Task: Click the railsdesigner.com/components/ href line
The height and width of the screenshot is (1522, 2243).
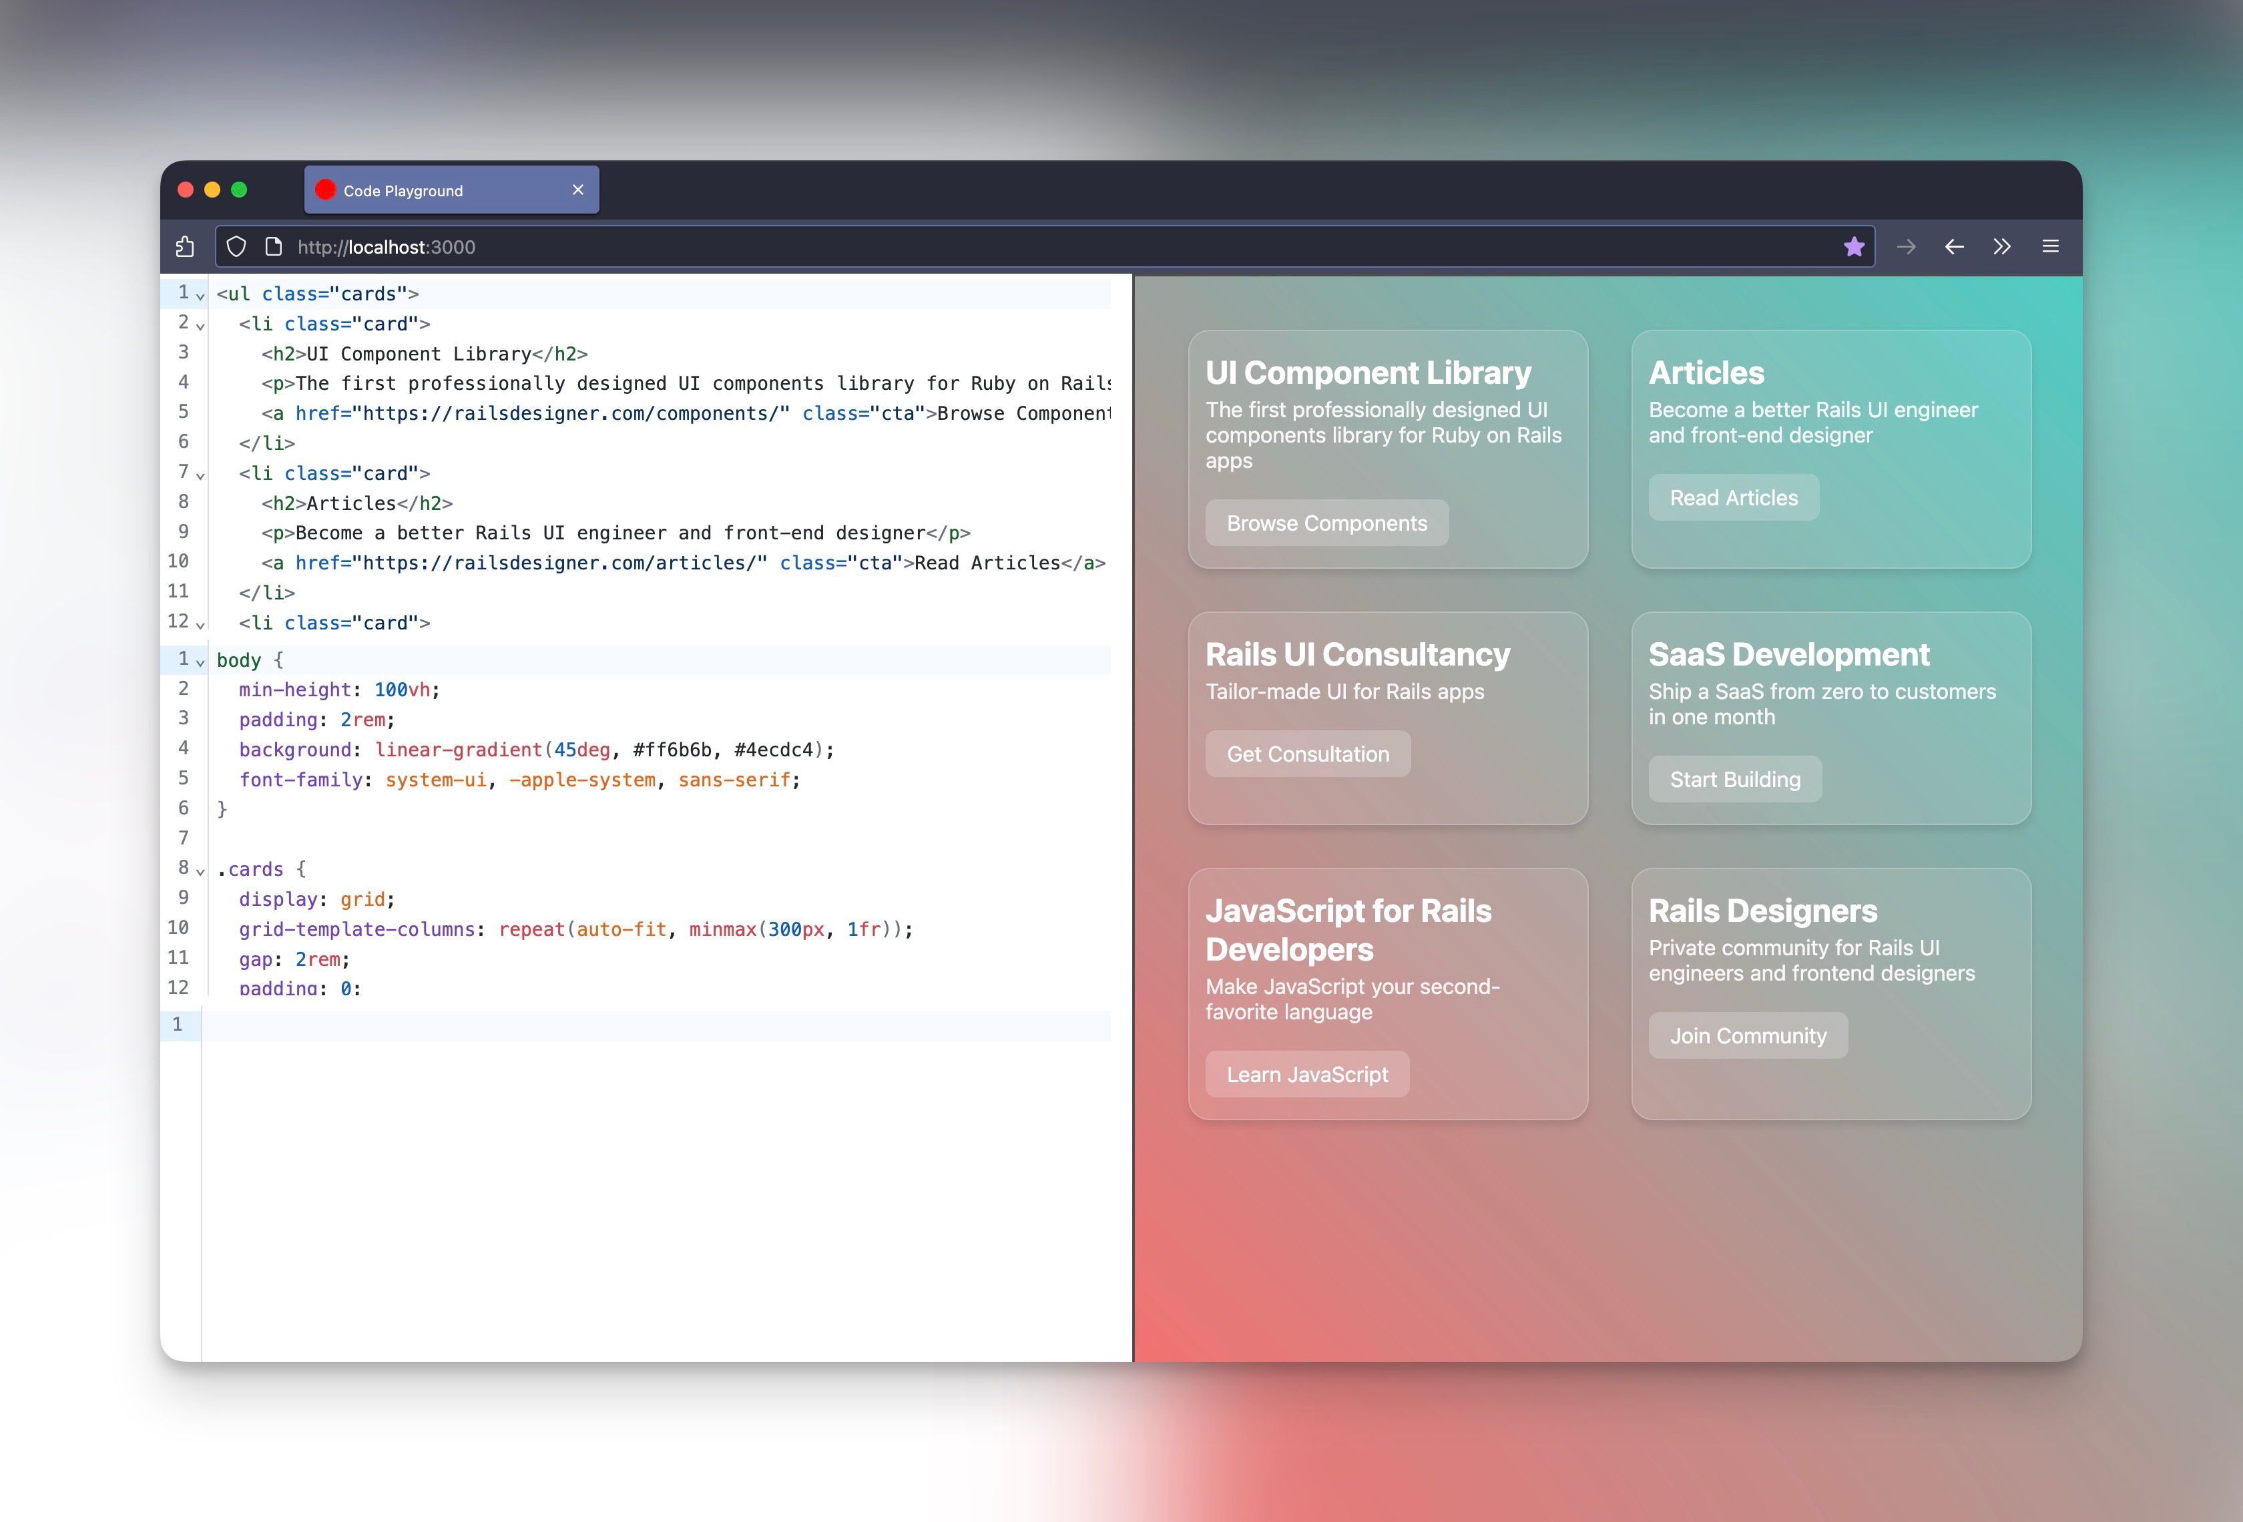Action: click(x=686, y=413)
